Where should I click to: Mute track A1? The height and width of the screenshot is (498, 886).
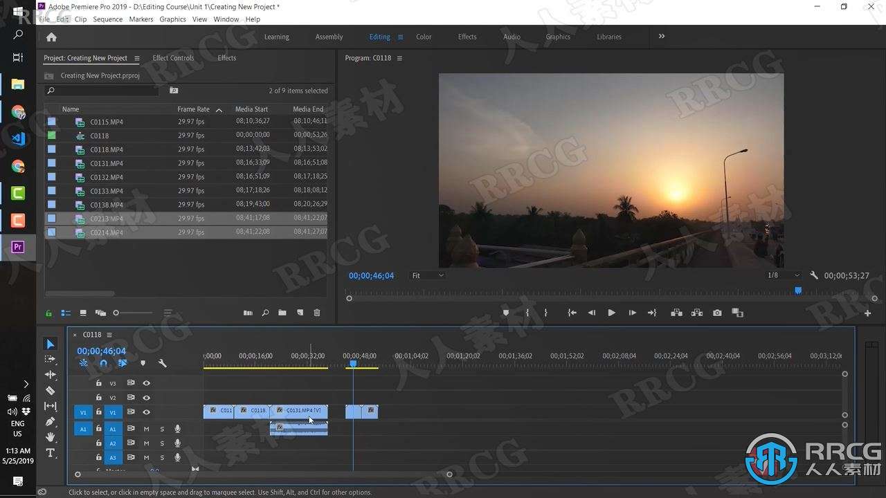(146, 429)
